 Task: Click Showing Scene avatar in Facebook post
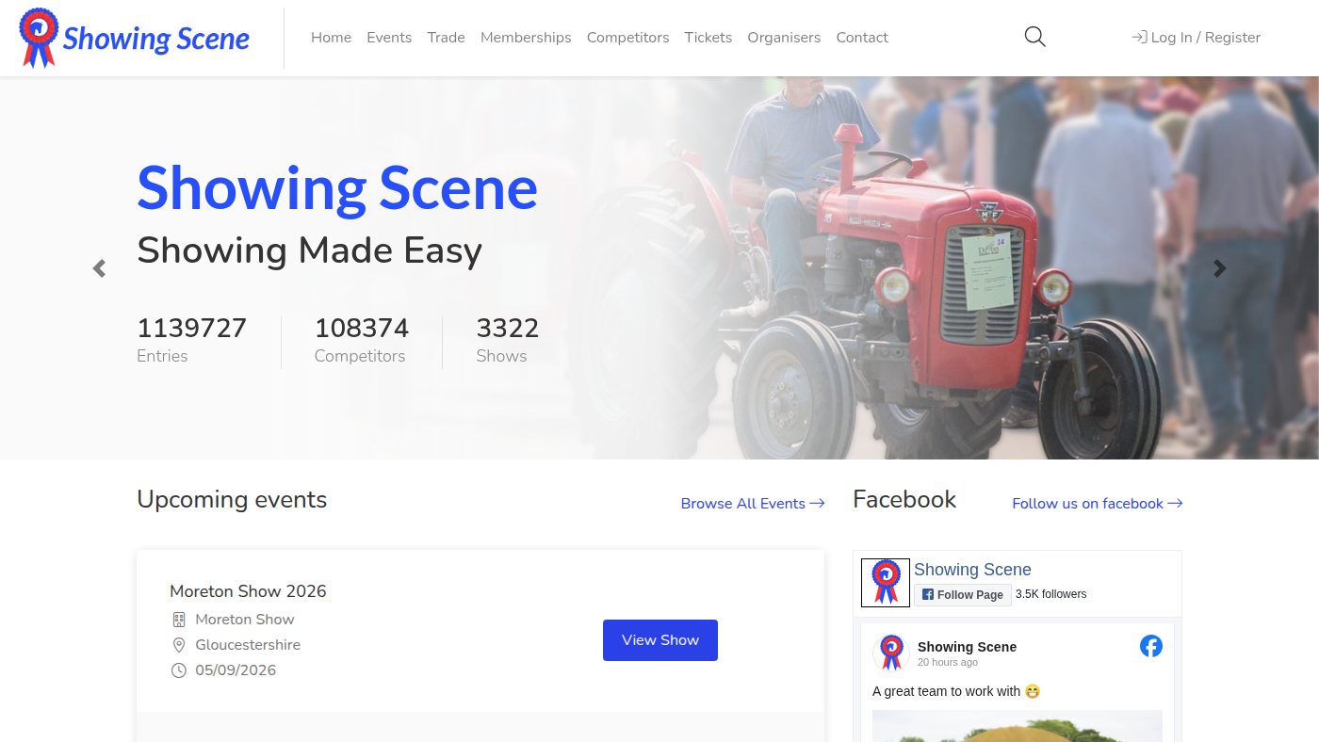point(891,652)
